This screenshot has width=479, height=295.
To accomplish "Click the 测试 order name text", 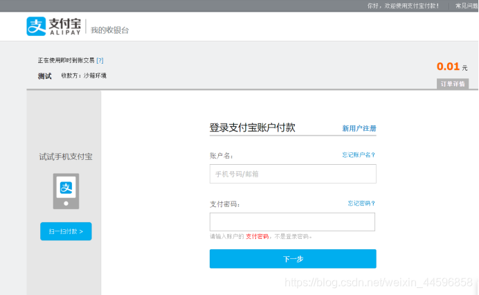I will [44, 76].
